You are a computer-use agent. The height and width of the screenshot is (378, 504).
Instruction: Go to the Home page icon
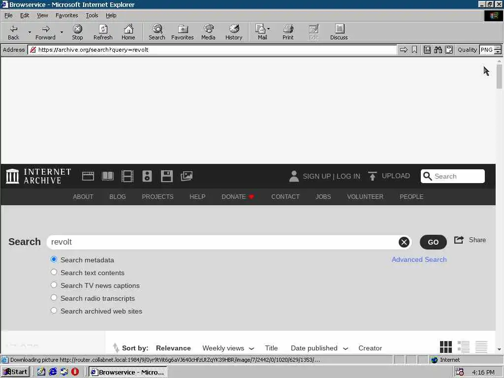point(128,32)
